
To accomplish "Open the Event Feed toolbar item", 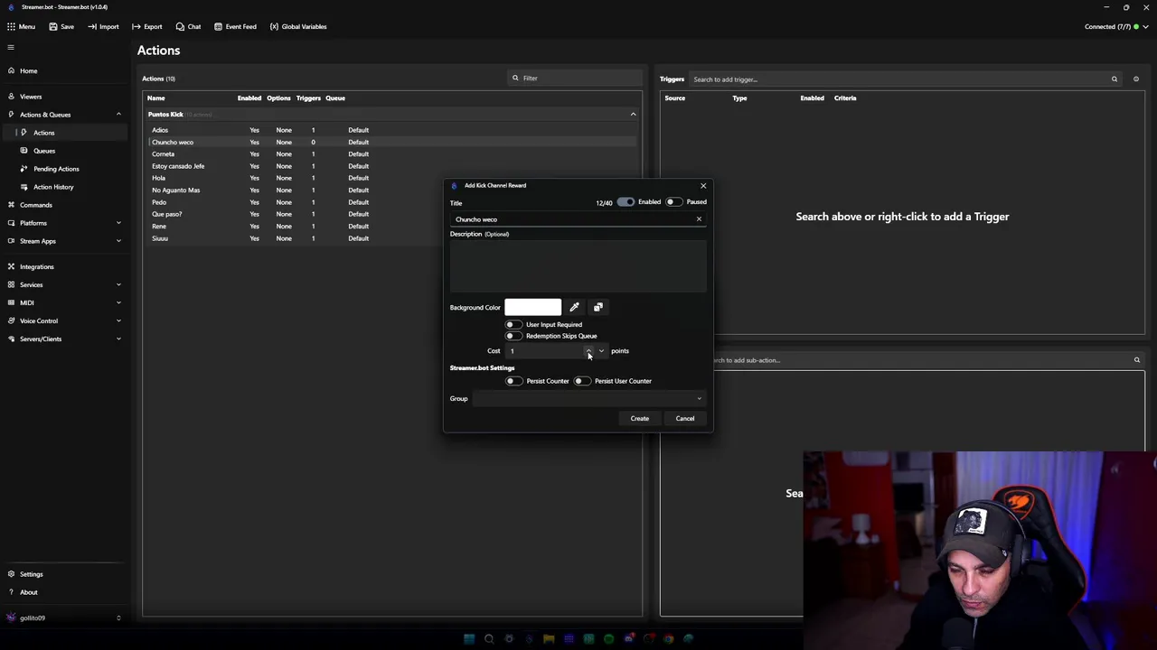I will tap(235, 26).
